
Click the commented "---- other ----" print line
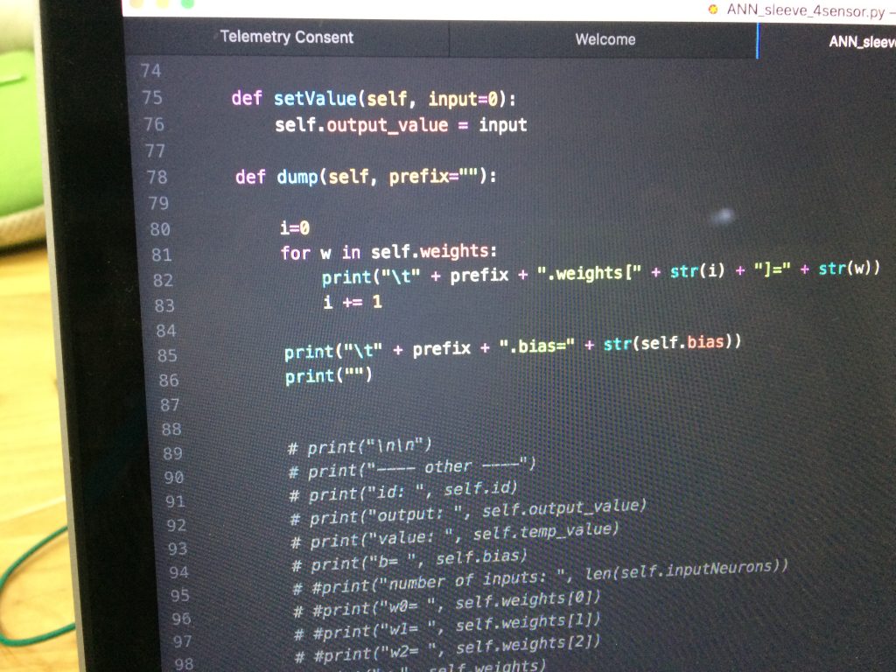pyautogui.click(x=412, y=468)
